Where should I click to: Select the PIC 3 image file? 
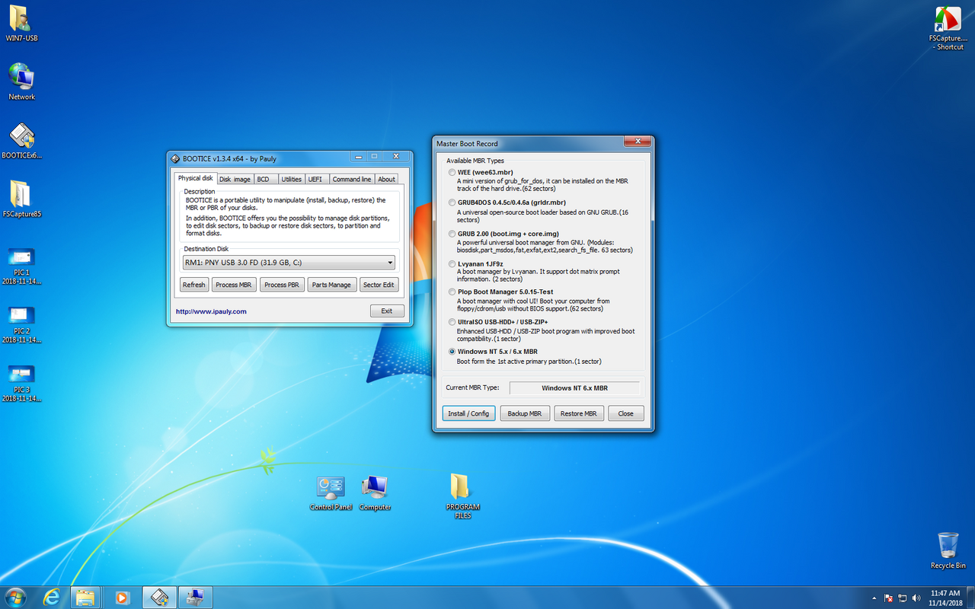pos(21,384)
